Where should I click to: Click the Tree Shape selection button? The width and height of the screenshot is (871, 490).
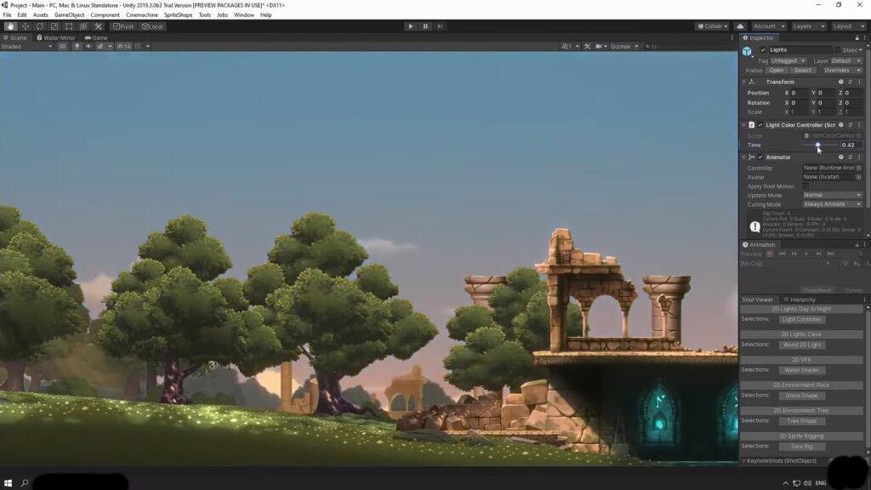tap(801, 421)
